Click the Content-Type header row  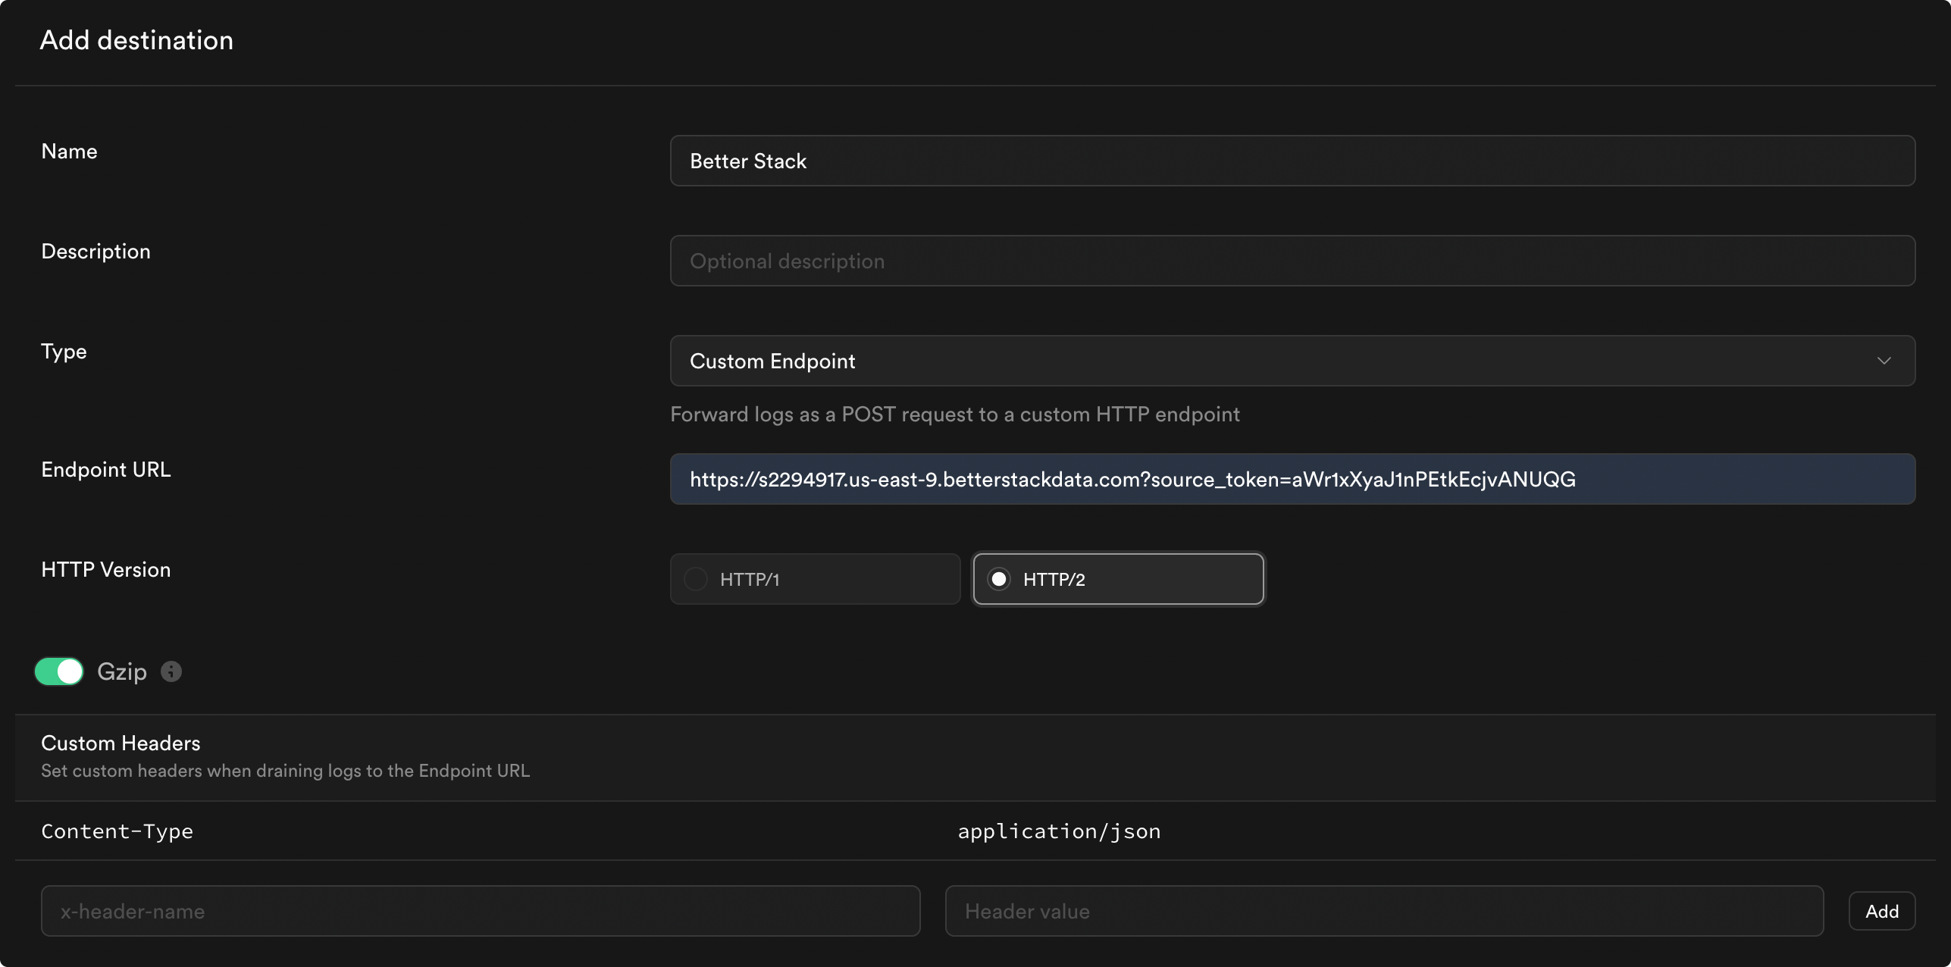click(117, 831)
